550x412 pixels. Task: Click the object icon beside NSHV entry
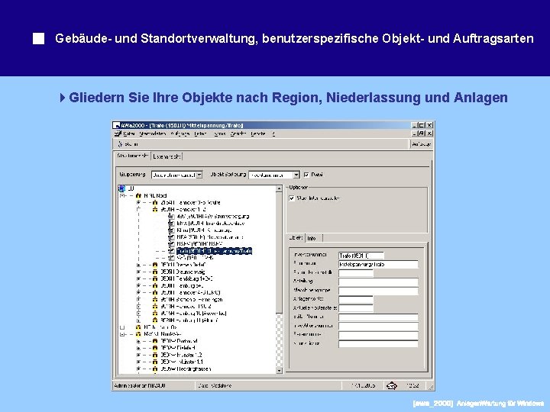click(x=171, y=244)
